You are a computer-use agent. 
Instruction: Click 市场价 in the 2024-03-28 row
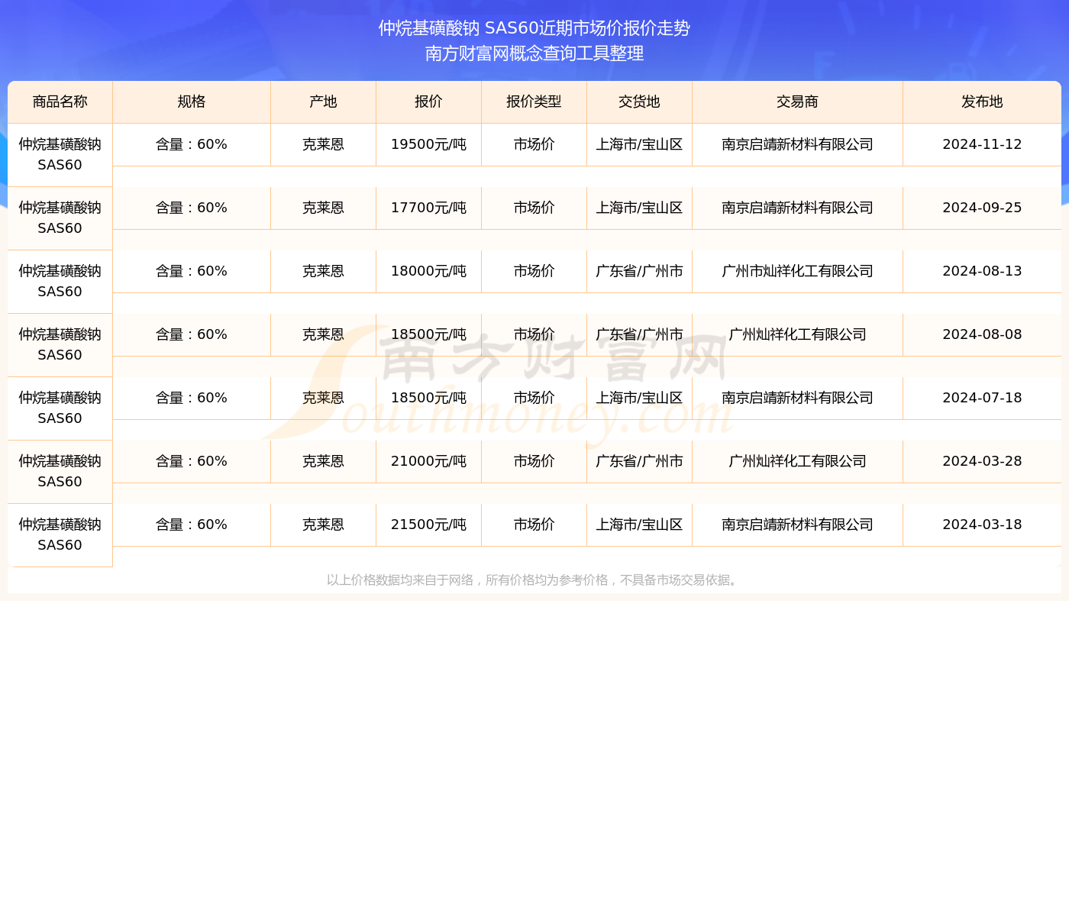tap(534, 462)
